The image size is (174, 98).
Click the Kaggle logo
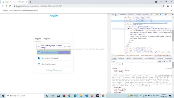point(54,16)
